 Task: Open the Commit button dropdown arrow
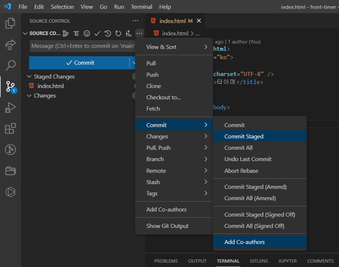click(133, 63)
